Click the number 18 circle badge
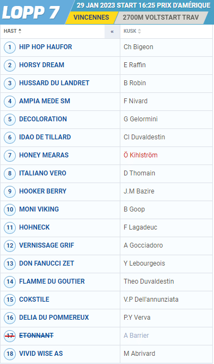 point(10,354)
